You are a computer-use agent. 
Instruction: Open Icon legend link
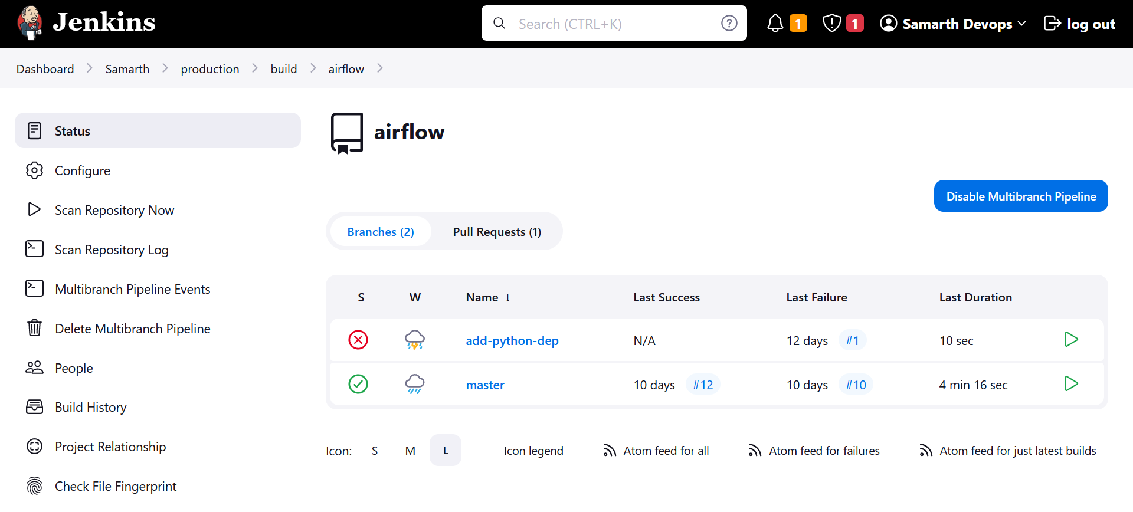pyautogui.click(x=533, y=451)
